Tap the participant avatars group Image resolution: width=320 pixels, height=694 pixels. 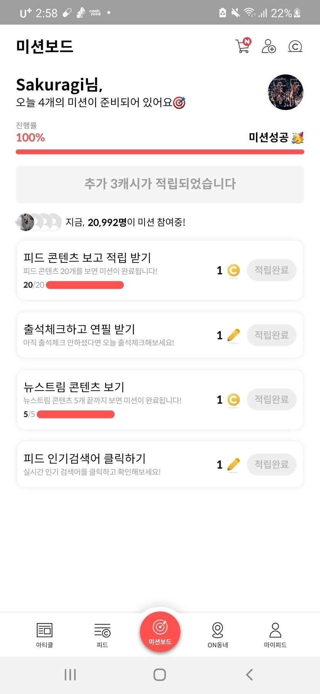(39, 222)
